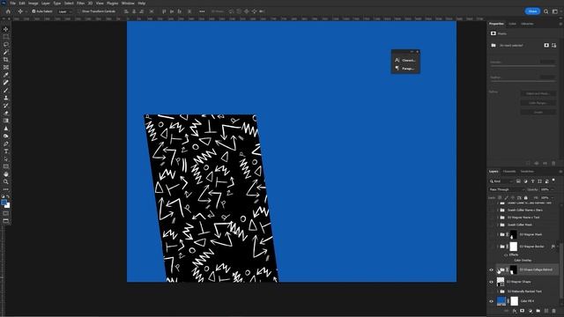Viewport: 564px width, 317px height.
Task: Toggle the Auto-Select checkbox
Action: (x=33, y=11)
